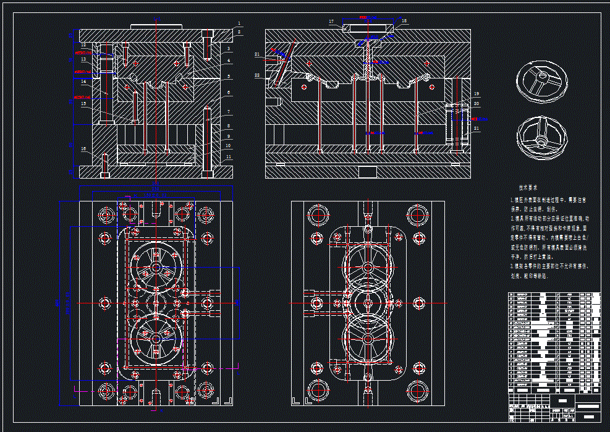Screen dimensions: 610x432
Task: Click technical requirement paragraph 3 text
Action: click(549, 271)
